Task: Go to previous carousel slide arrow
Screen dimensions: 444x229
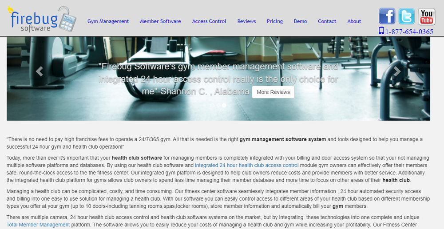Action: pyautogui.click(x=40, y=71)
